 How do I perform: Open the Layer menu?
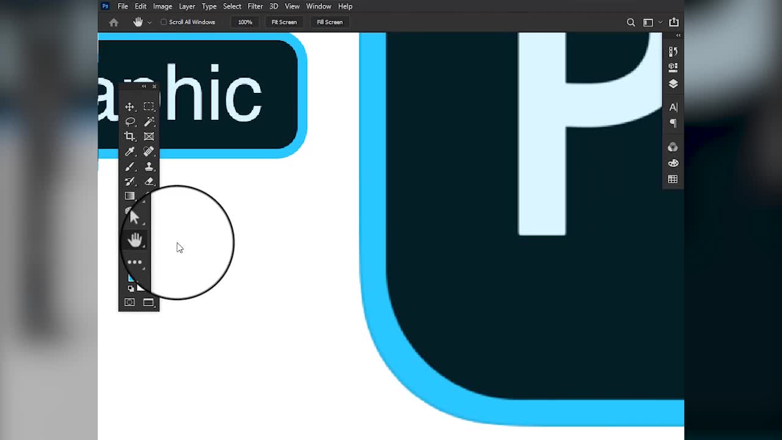tap(187, 6)
